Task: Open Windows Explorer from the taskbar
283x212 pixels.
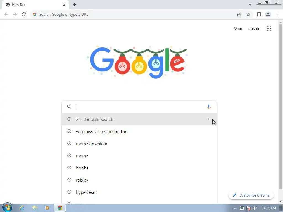Action: (35, 208)
